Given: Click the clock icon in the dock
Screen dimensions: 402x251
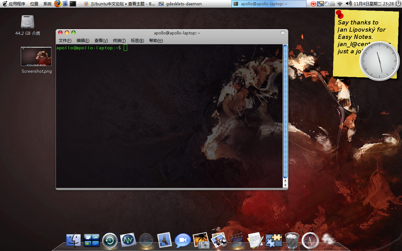Looking at the screenshot, I should click(310, 241).
